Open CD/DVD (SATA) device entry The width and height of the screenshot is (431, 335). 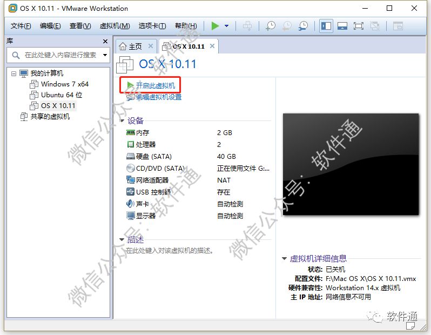pos(156,169)
